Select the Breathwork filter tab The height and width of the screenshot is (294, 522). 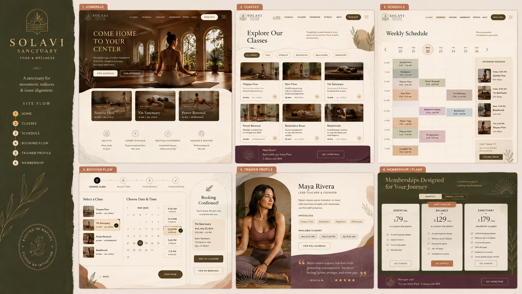tap(322, 55)
